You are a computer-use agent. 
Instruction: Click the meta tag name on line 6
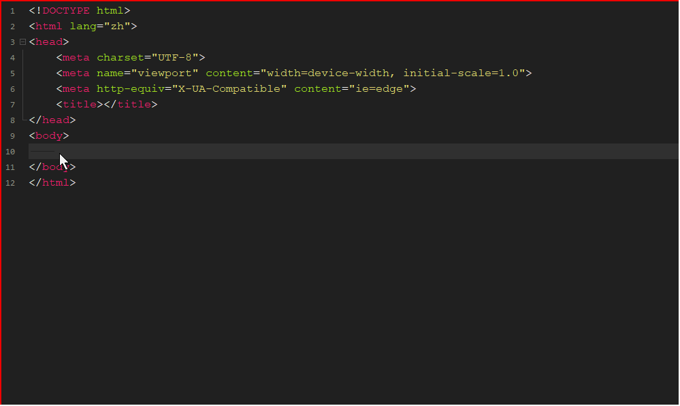click(76, 88)
